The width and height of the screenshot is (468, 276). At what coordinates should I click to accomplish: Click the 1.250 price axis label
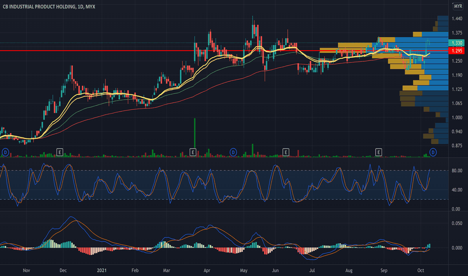click(457, 61)
